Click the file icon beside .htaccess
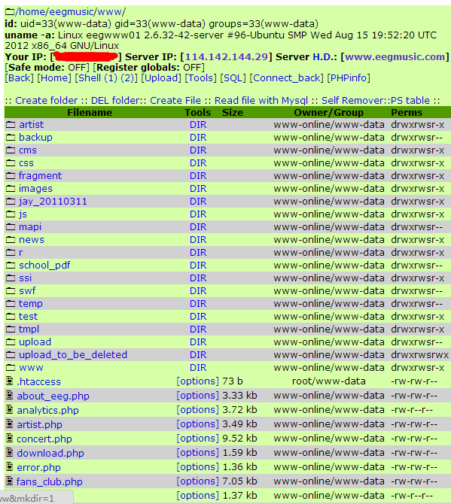 10,381
